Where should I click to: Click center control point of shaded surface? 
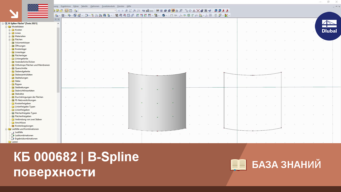point(158,103)
